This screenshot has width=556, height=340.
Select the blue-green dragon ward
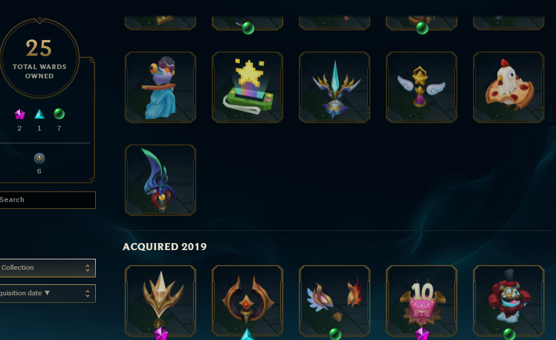[x=160, y=180]
